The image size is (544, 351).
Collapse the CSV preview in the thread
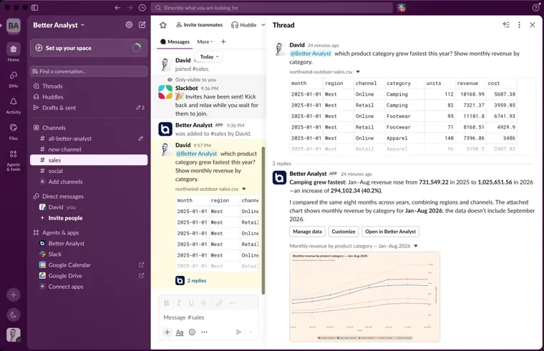358,71
